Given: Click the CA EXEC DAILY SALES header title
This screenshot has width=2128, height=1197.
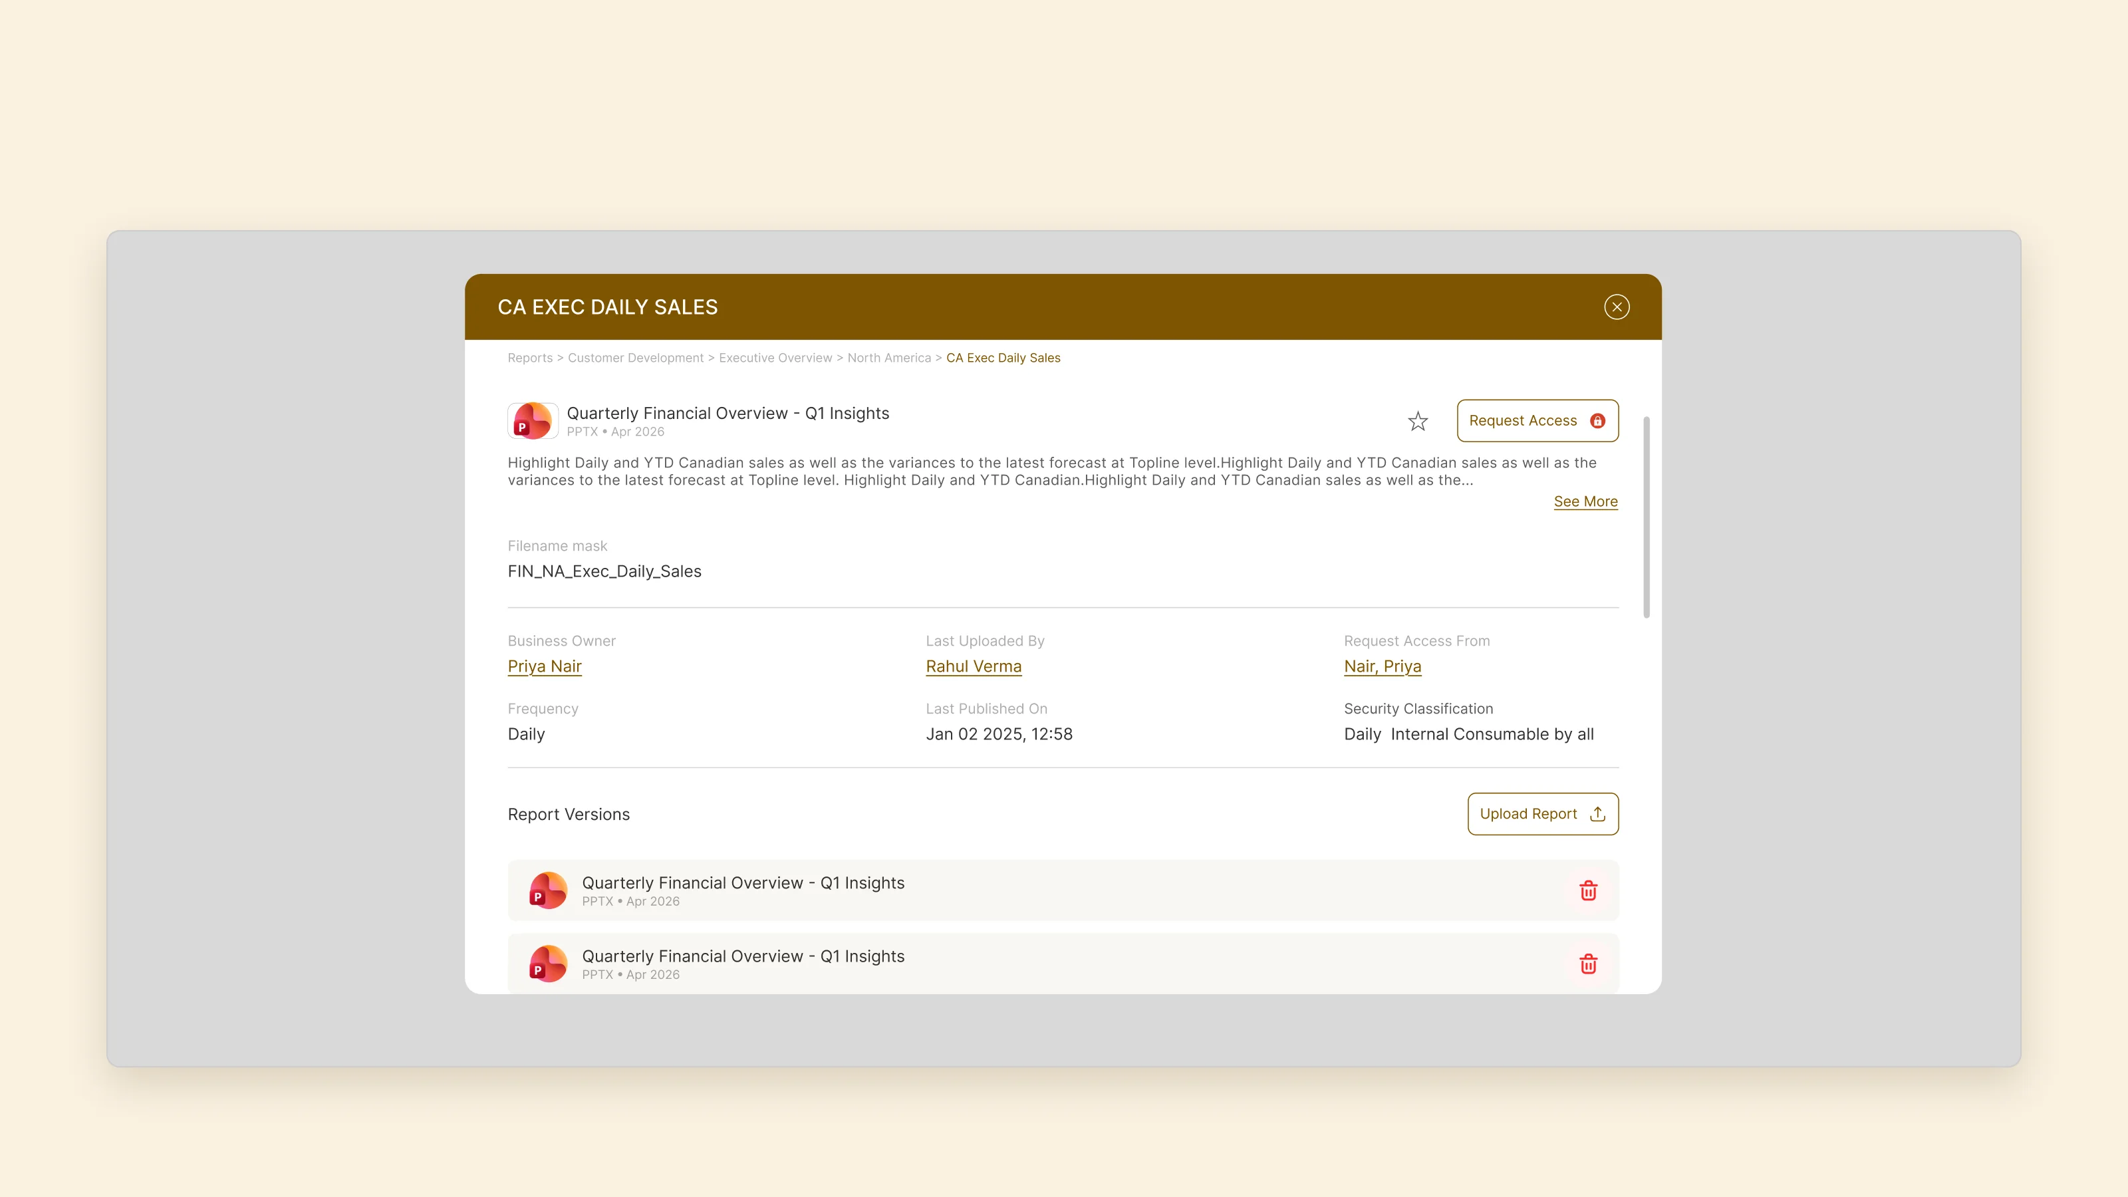Looking at the screenshot, I should coord(607,307).
